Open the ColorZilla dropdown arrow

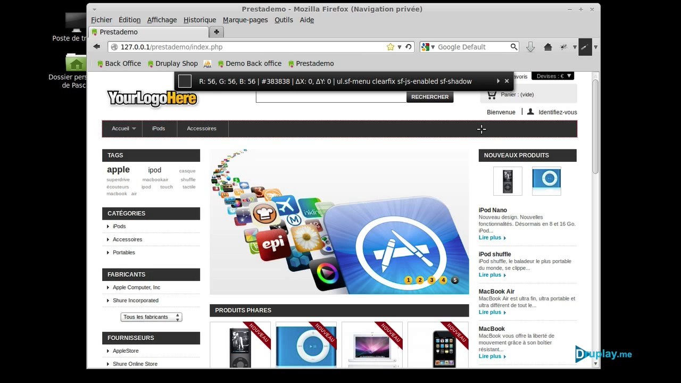595,47
